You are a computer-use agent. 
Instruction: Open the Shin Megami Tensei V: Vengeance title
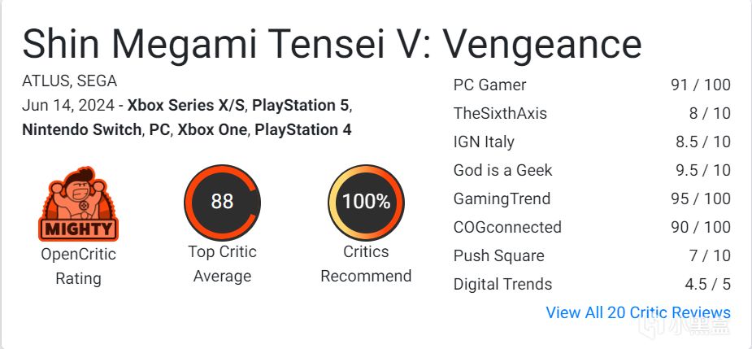click(x=332, y=44)
